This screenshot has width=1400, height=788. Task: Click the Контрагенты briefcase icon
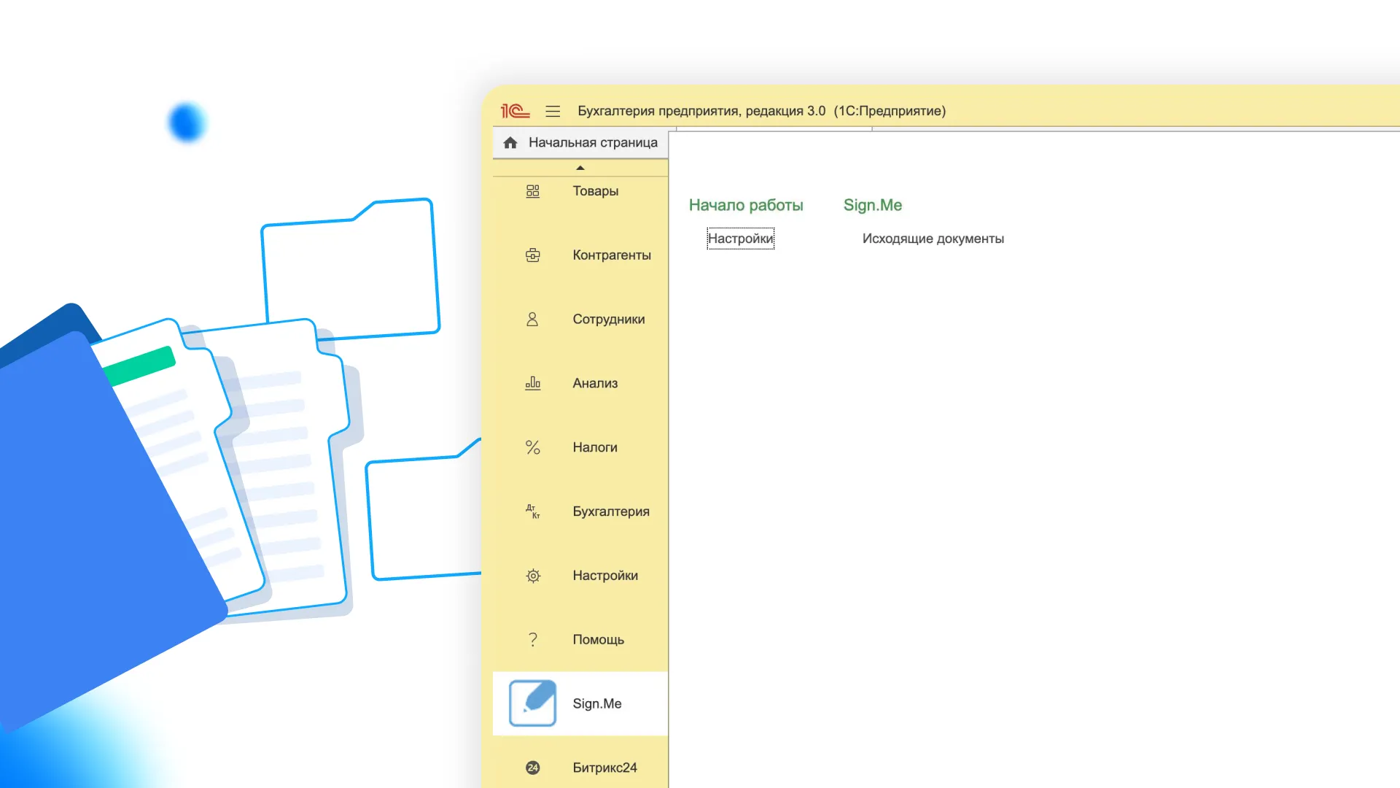point(533,255)
